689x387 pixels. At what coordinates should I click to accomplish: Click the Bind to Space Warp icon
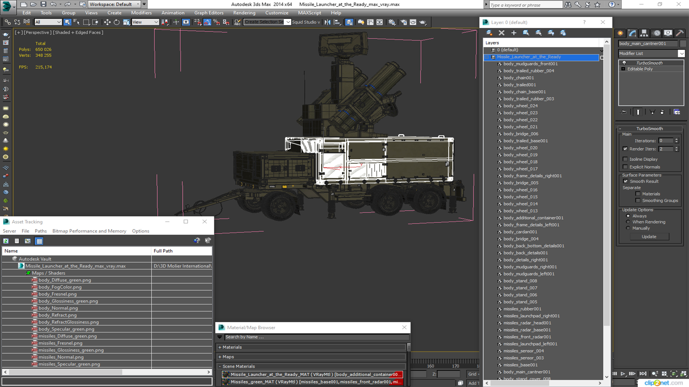(x=27, y=22)
